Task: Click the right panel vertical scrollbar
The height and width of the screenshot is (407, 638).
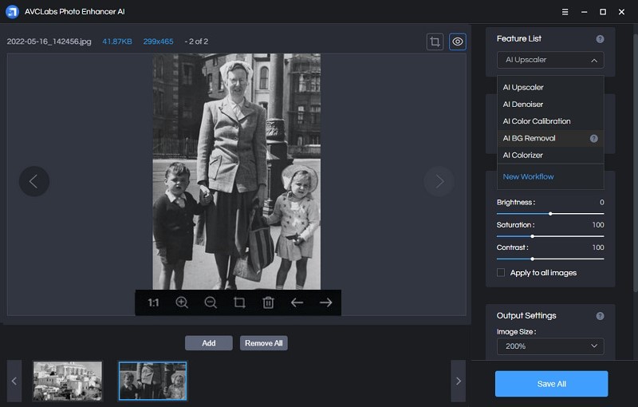Action: click(636, 163)
